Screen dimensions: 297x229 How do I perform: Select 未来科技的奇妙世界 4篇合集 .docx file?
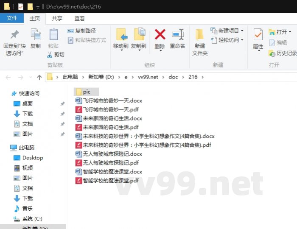tap(145, 136)
